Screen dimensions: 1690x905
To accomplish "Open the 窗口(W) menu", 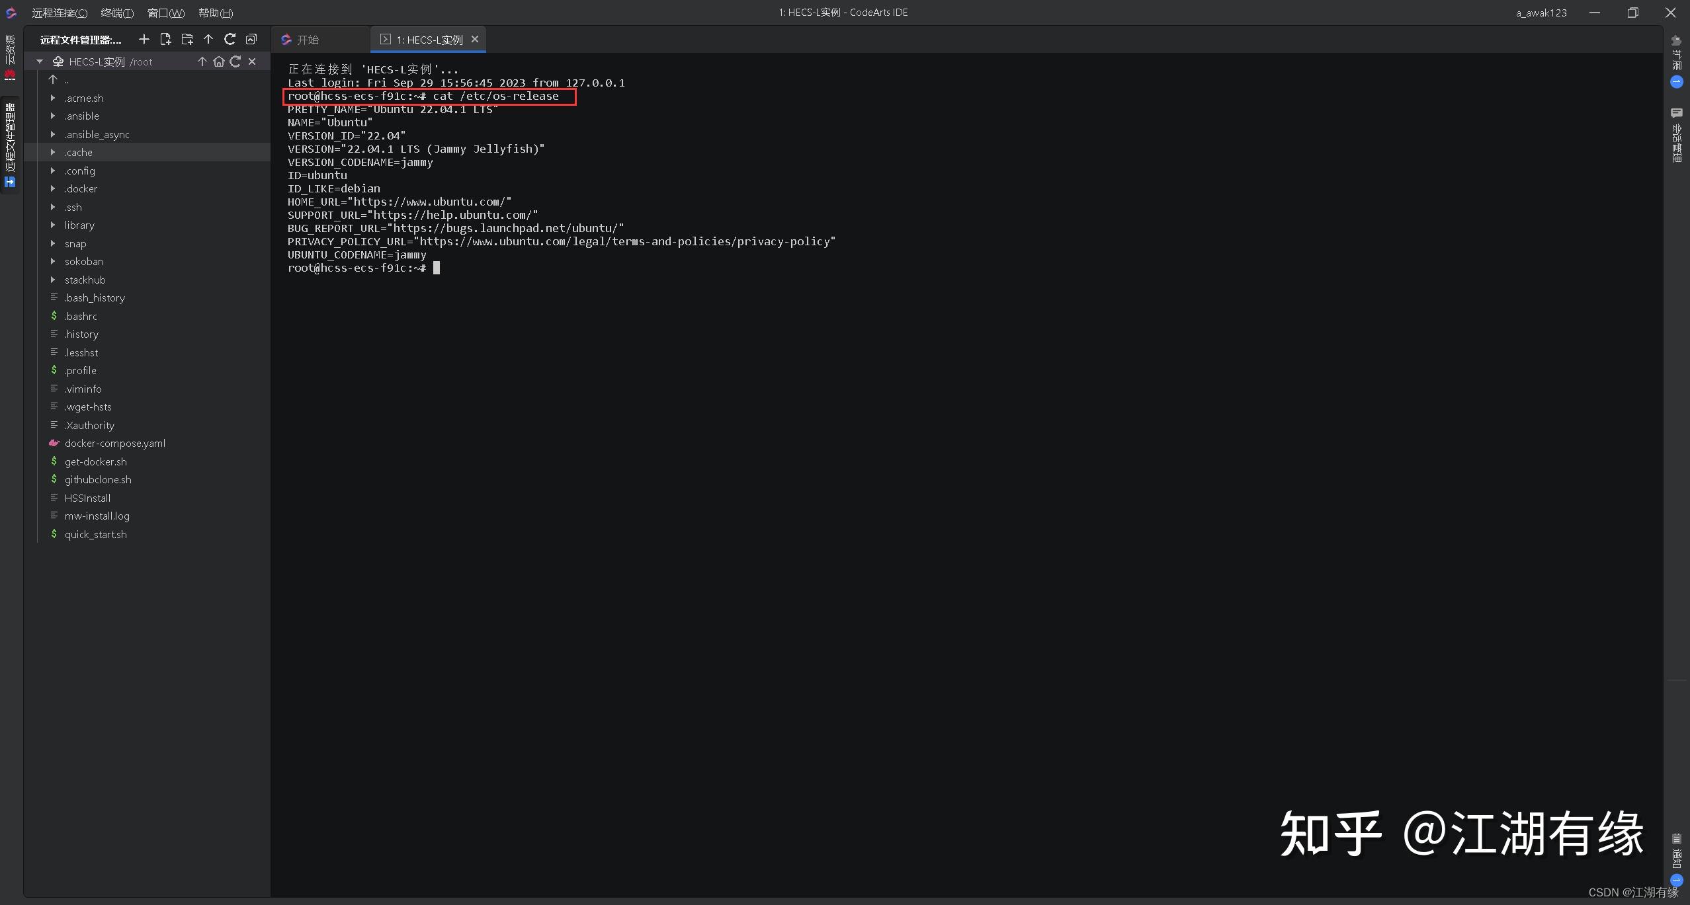I will (x=166, y=13).
